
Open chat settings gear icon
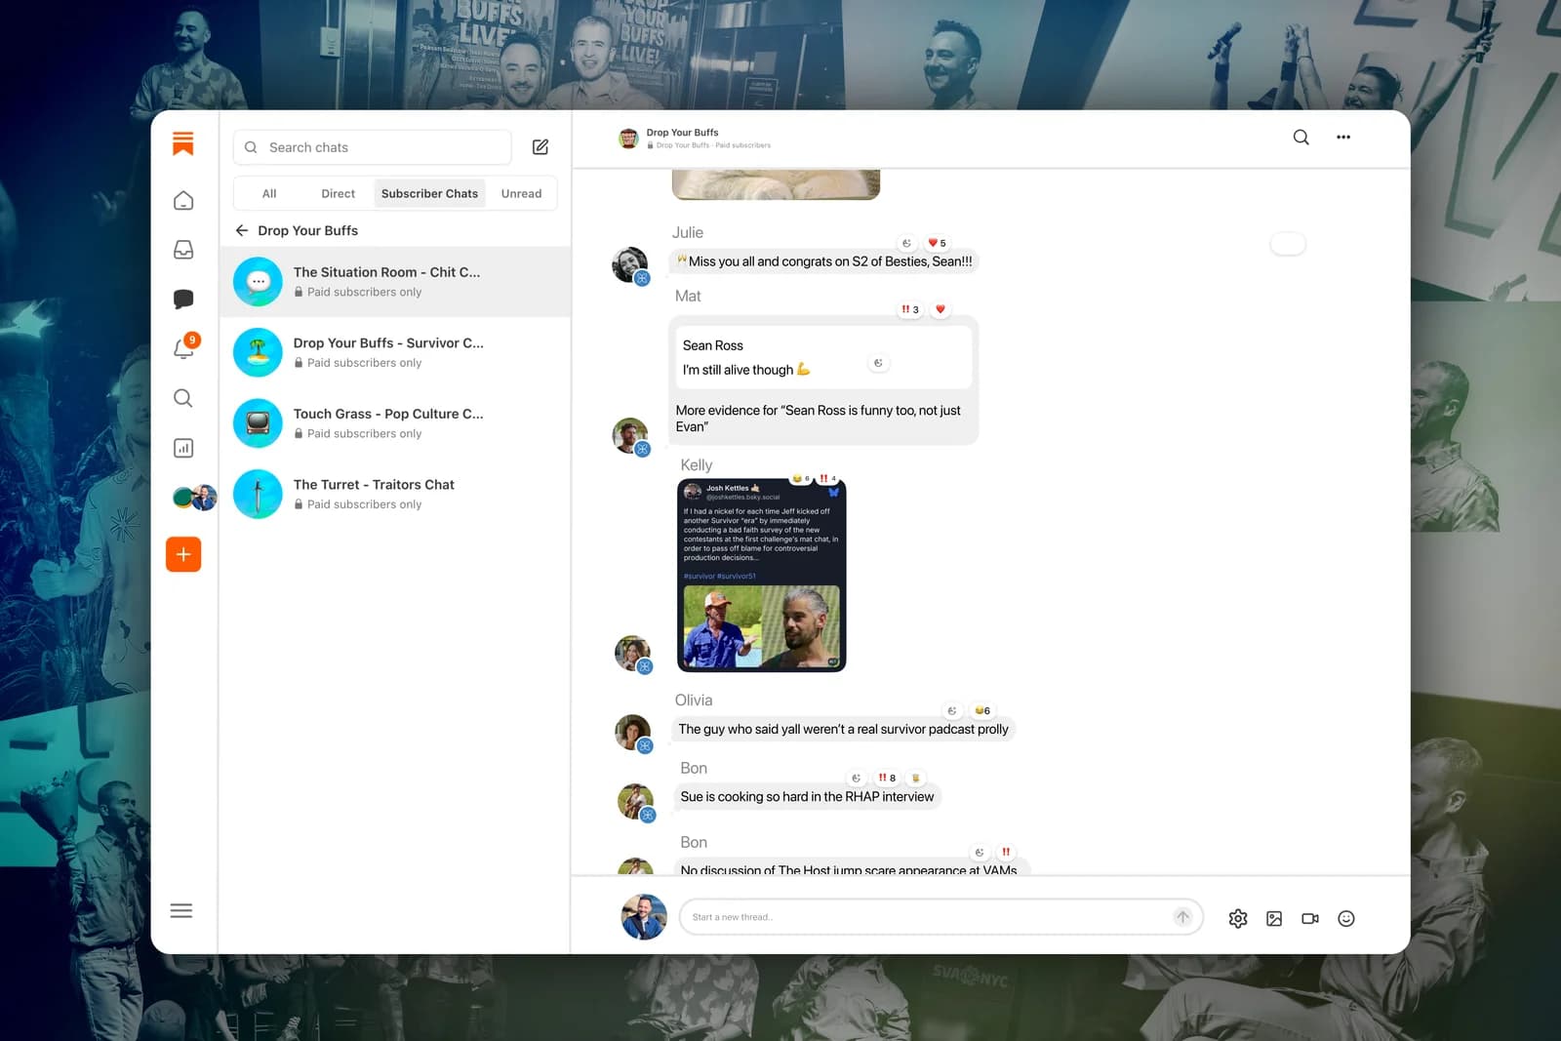pos(1238,918)
